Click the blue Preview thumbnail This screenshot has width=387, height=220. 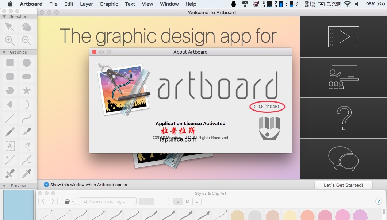point(18,205)
